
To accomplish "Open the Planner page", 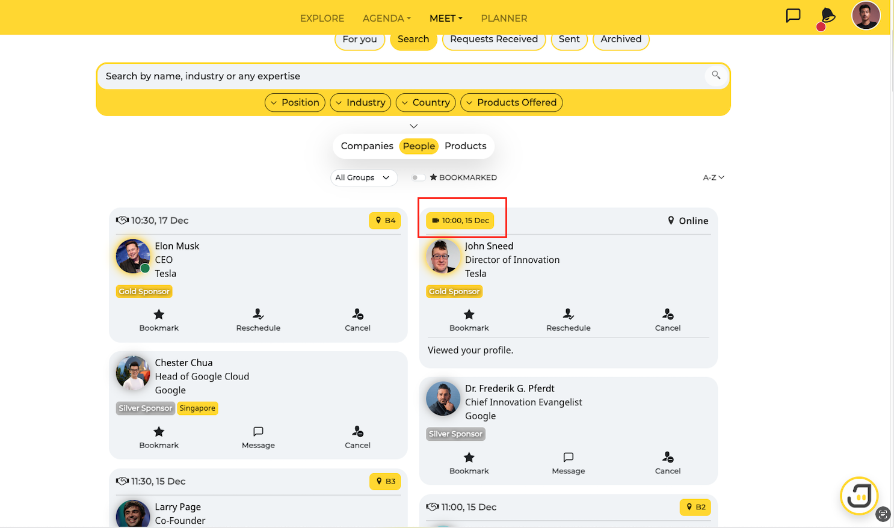I will coord(504,19).
